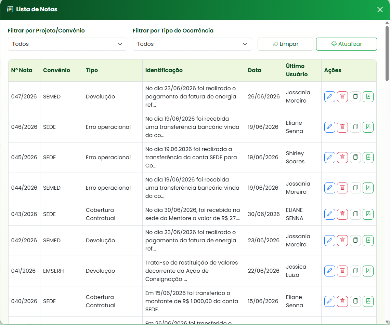Click the EMSERH convênio cell
This screenshot has height=325, width=390.
(x=62, y=271)
